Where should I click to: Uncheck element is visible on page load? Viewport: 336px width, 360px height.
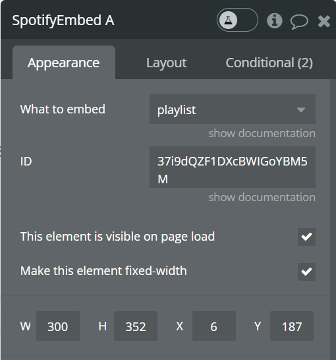click(x=306, y=237)
